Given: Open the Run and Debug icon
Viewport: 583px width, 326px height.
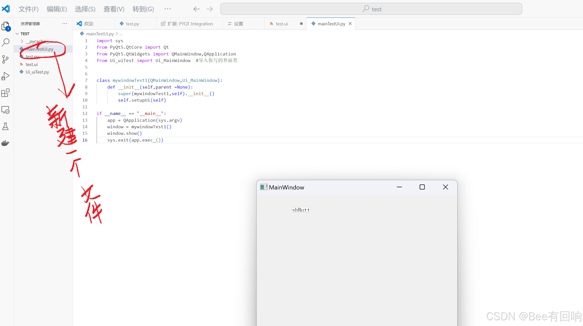Looking at the screenshot, I should tap(6, 76).
